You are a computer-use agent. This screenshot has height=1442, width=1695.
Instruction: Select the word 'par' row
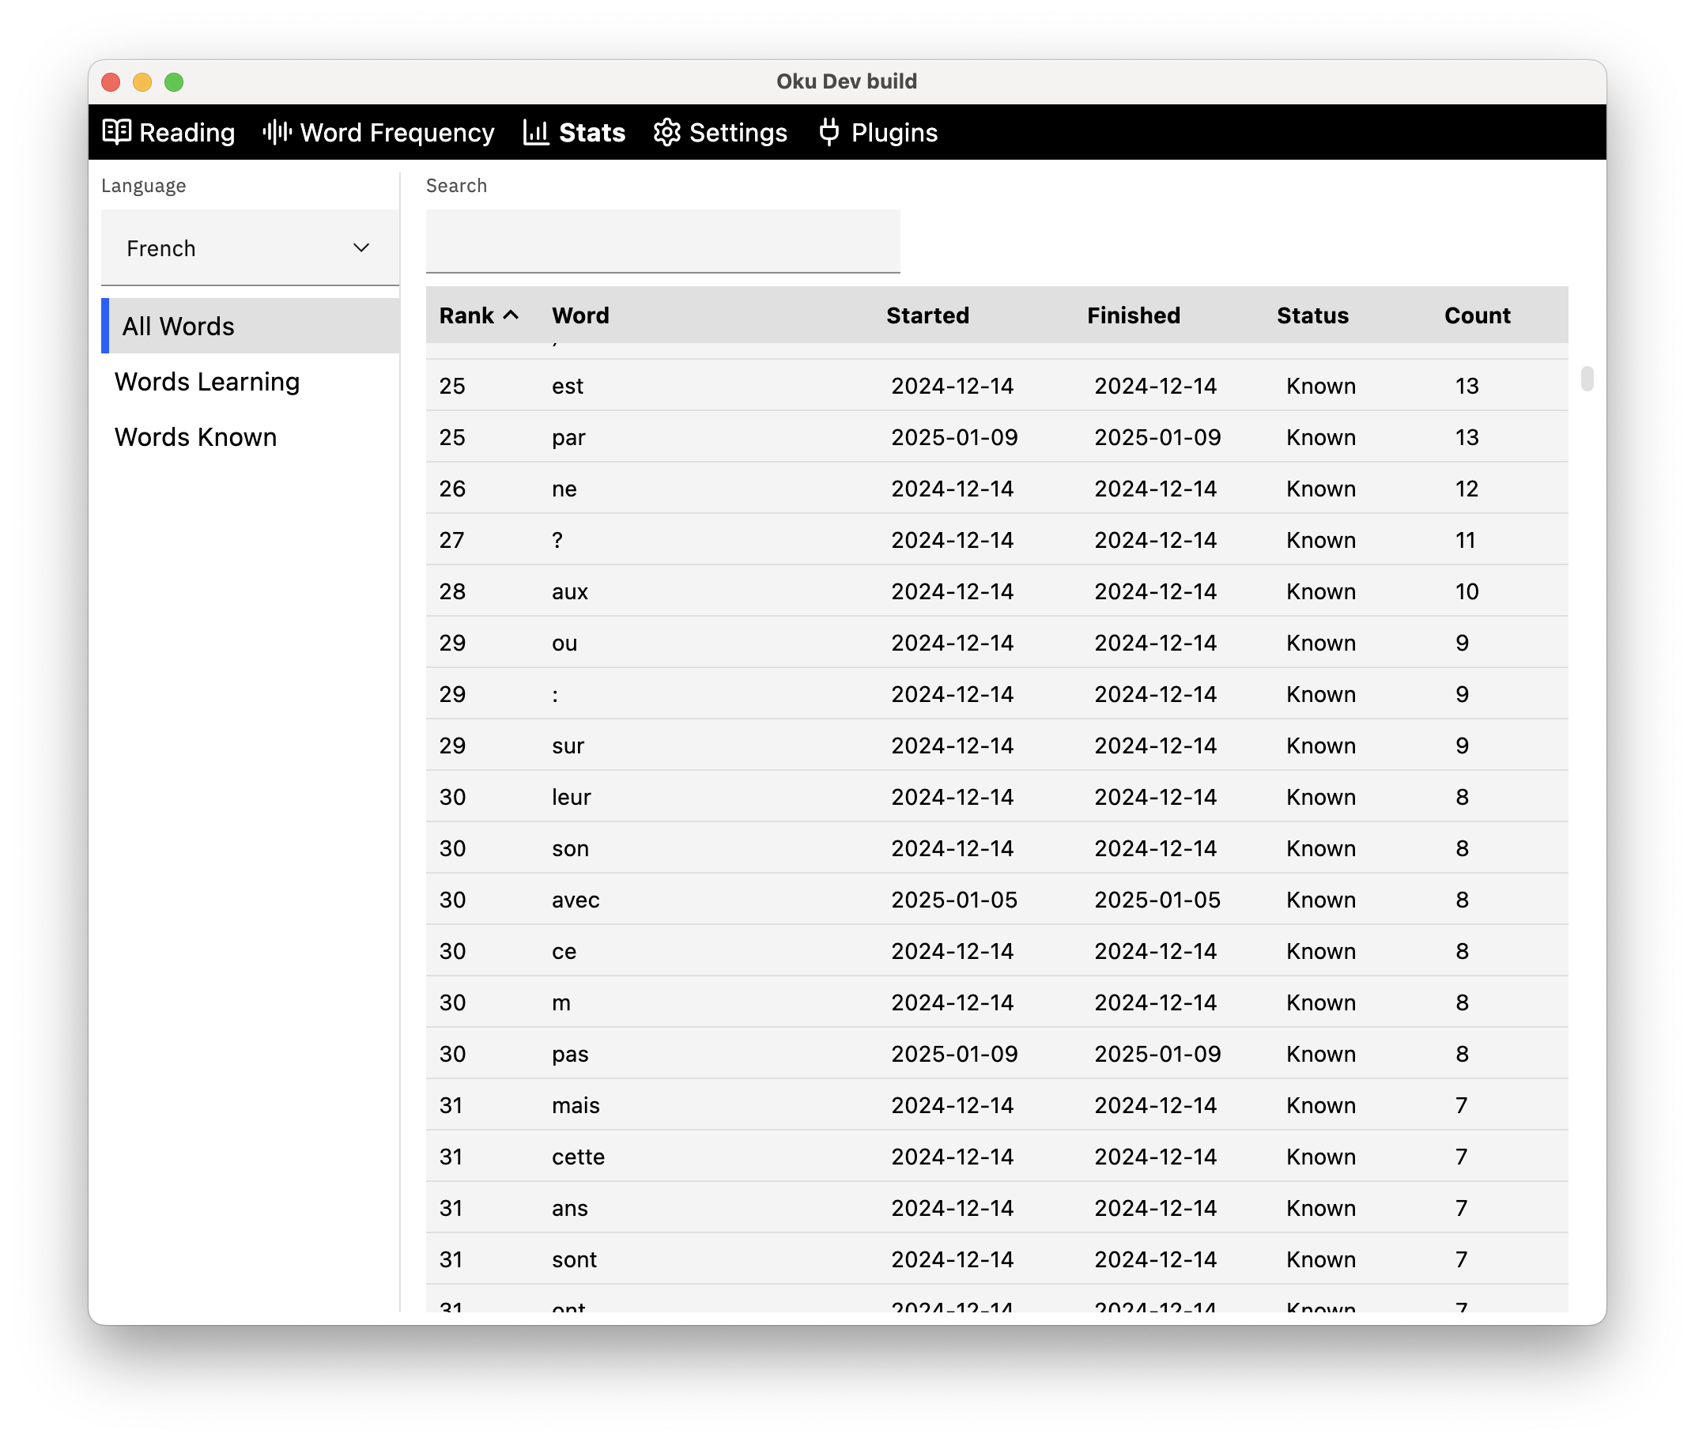997,437
